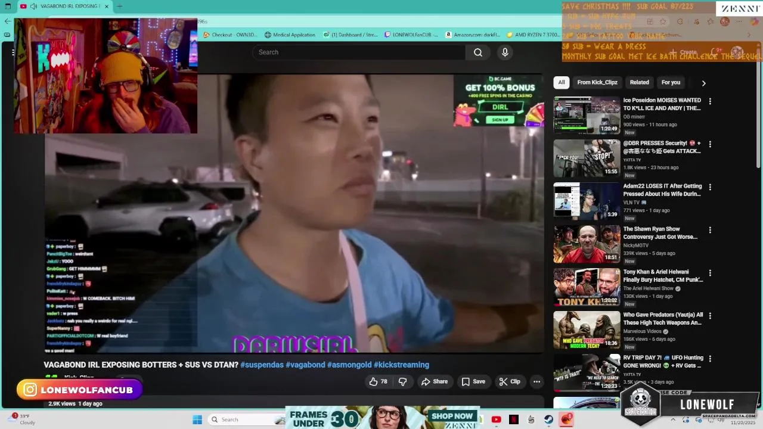The image size is (763, 429).
Task: Click the YouTube search magnifier button
Action: click(478, 52)
